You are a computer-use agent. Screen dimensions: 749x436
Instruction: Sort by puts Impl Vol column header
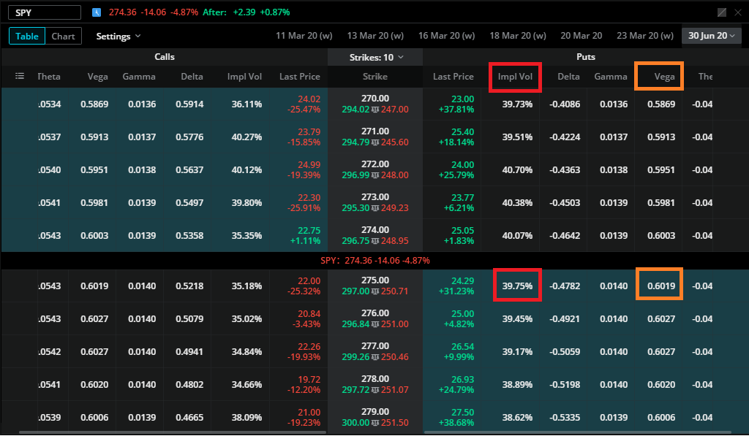click(x=515, y=77)
